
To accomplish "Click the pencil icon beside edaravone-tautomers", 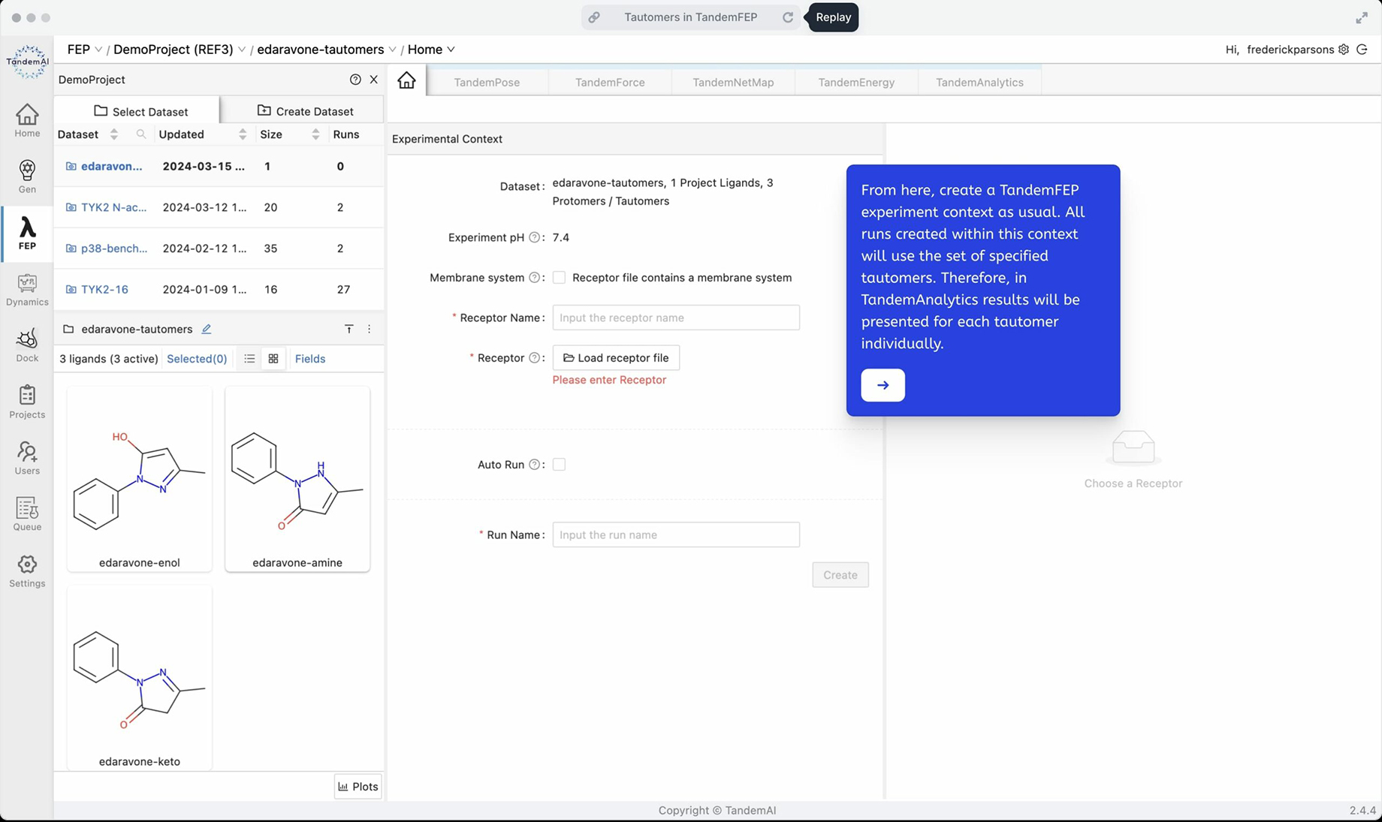I will 207,329.
